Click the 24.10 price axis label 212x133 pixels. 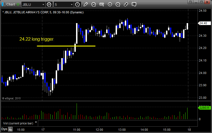pos(203,60)
